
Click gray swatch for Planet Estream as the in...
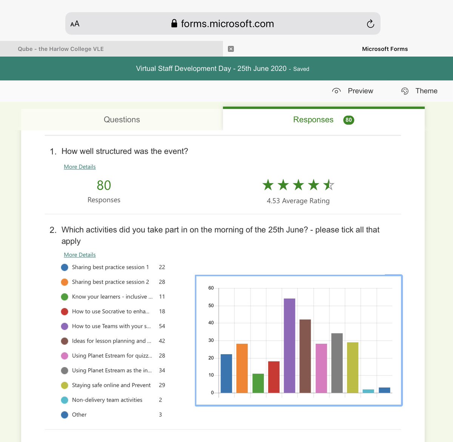coord(65,371)
